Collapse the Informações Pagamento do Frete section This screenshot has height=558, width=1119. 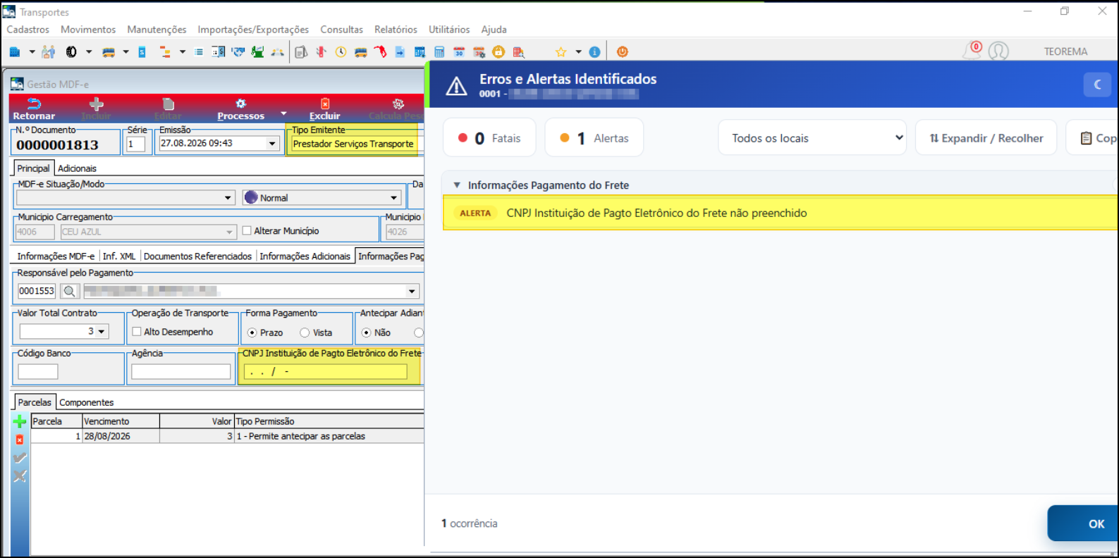point(457,185)
